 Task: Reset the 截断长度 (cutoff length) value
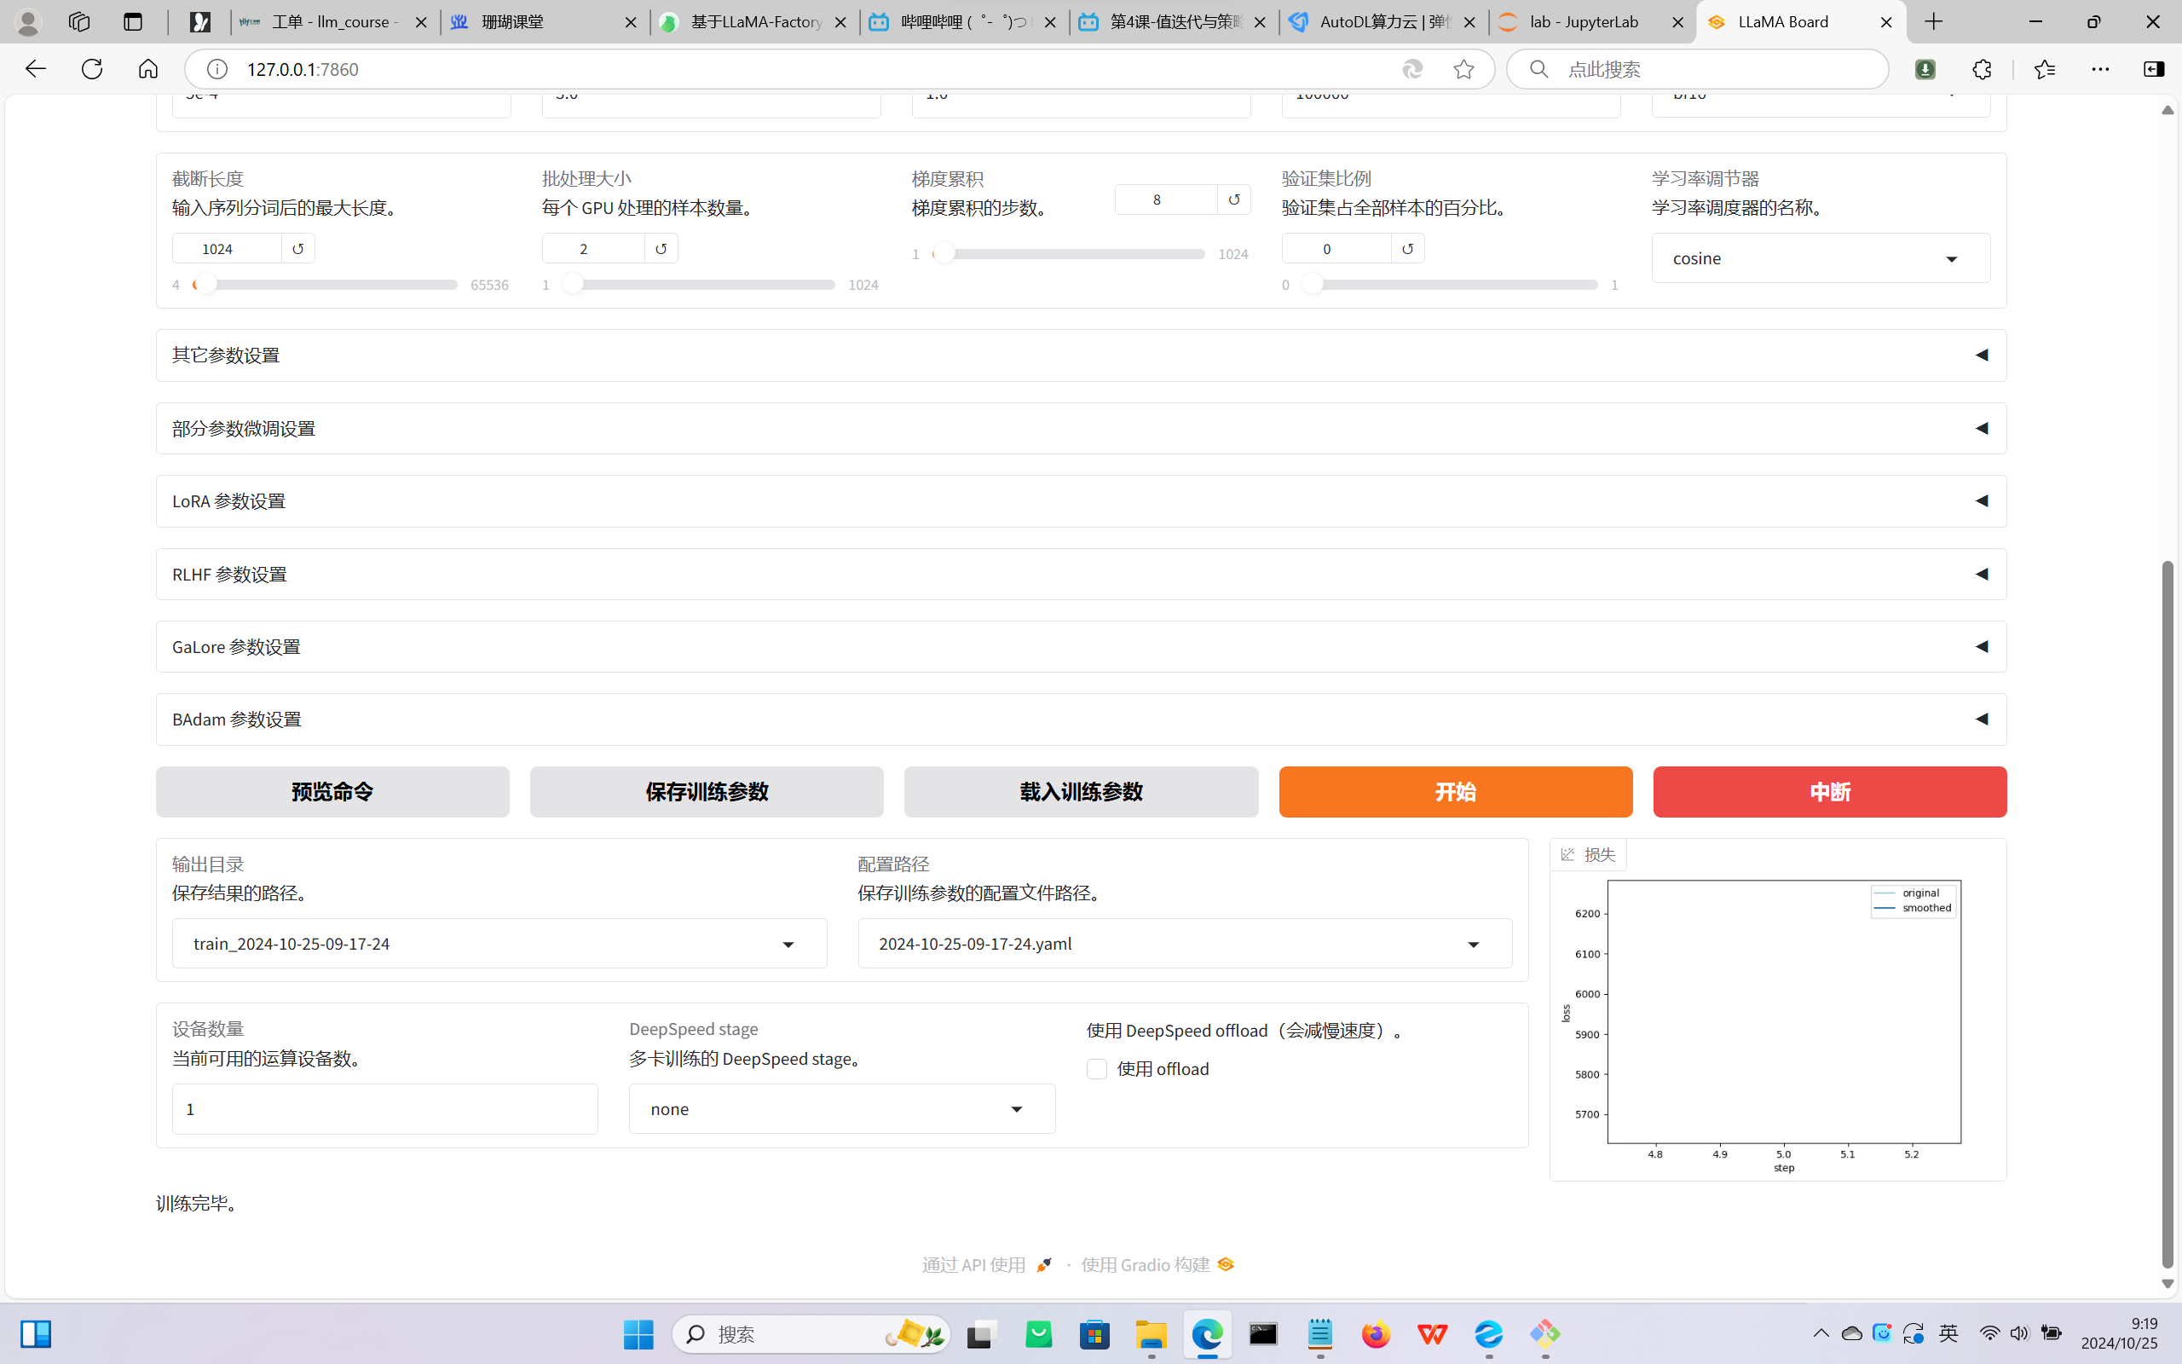[297, 248]
